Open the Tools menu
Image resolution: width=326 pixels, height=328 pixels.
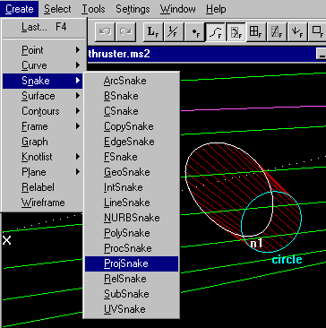click(93, 9)
